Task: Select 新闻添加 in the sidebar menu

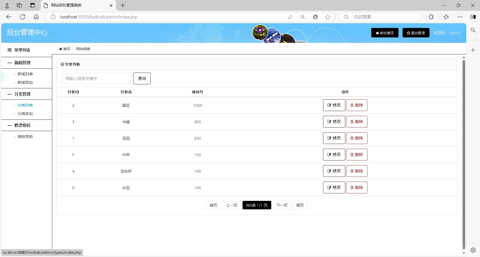Action: [x=25, y=82]
